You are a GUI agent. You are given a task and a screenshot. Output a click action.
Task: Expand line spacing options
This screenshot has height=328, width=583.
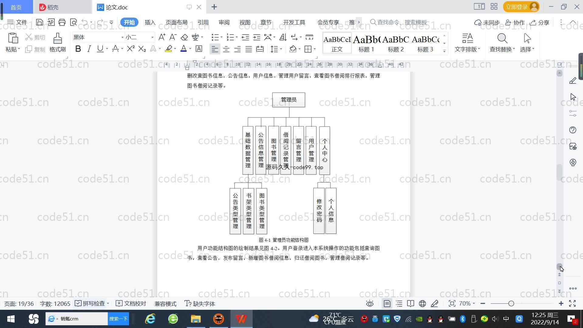click(x=281, y=49)
